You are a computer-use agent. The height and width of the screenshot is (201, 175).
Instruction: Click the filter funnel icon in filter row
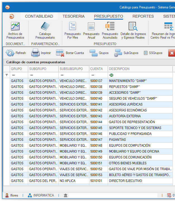click(7, 75)
